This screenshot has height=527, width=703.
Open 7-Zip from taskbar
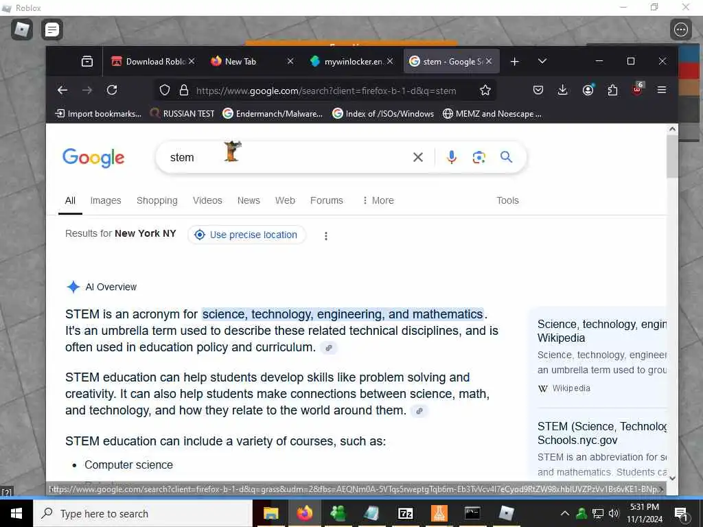pyautogui.click(x=405, y=513)
